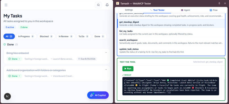Click the round N avatar badge

pyautogui.click(x=7, y=96)
